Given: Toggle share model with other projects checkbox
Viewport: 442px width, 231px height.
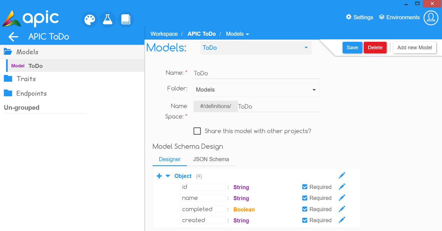Looking at the screenshot, I should [197, 131].
